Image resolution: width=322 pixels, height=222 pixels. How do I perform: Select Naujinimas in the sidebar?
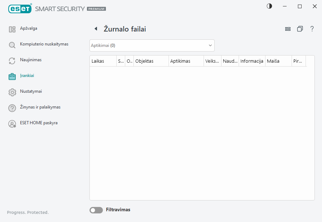[30, 60]
